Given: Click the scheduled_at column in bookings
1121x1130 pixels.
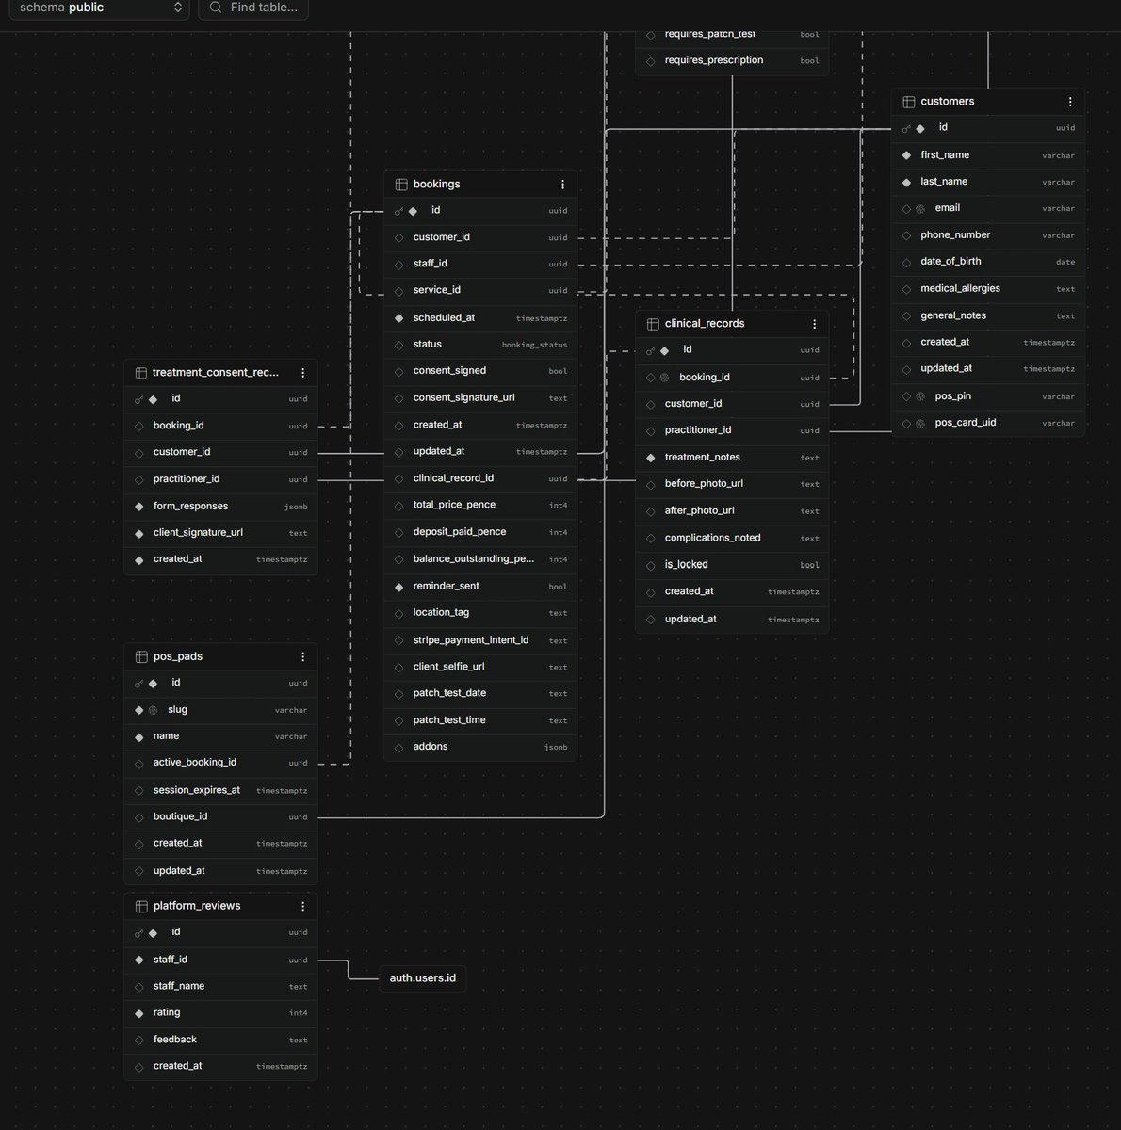Looking at the screenshot, I should (480, 318).
